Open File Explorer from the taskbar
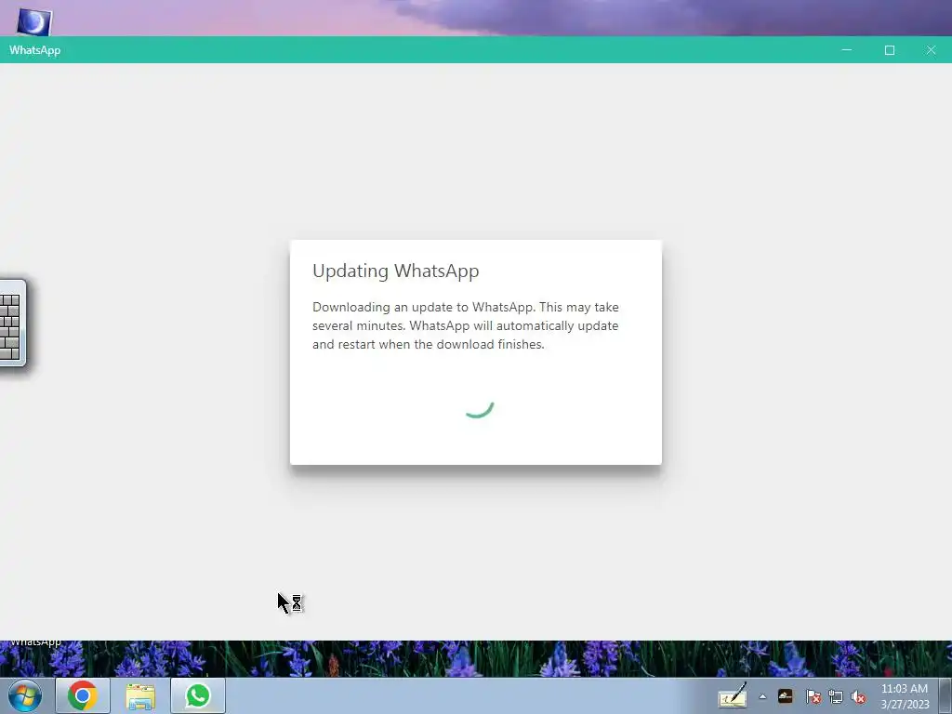Viewport: 952px width, 714px height. tap(140, 695)
